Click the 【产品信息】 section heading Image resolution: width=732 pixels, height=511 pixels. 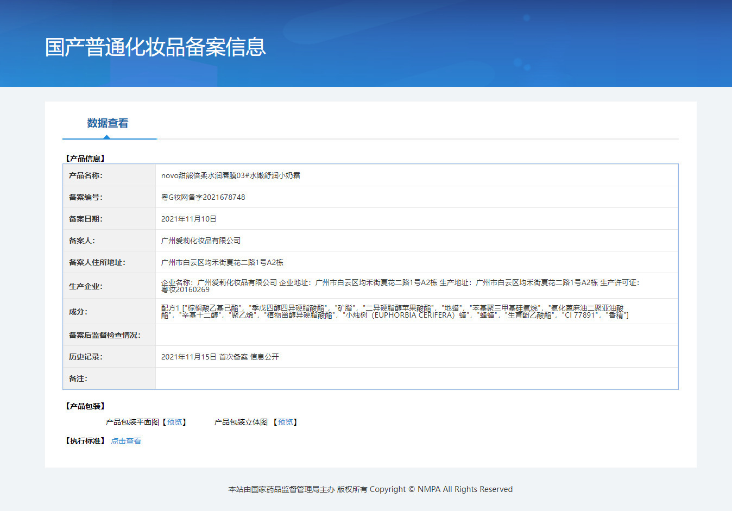click(x=85, y=159)
